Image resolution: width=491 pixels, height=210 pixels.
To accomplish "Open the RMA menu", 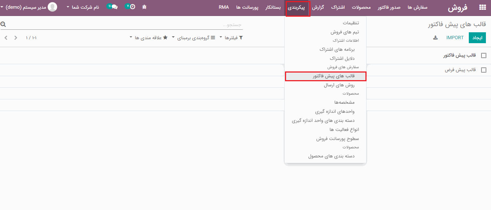I will (x=223, y=7).
